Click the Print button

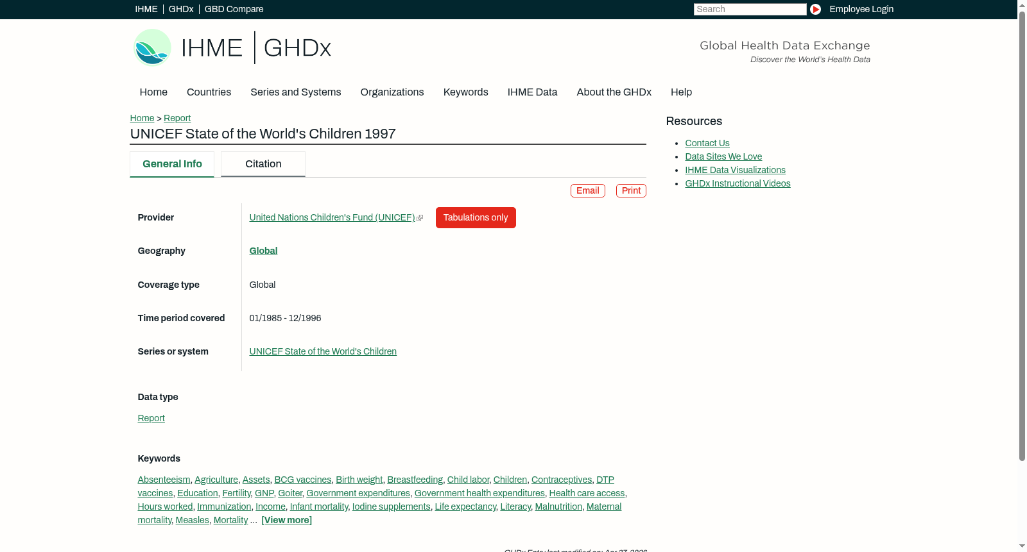coord(631,190)
